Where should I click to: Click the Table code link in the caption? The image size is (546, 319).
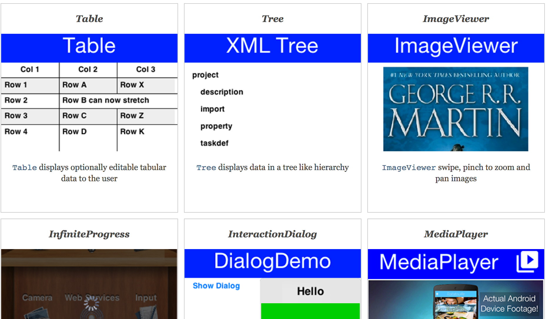click(x=24, y=167)
